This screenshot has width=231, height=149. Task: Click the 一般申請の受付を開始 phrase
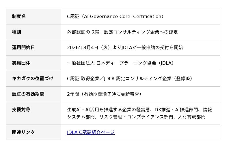(x=160, y=47)
